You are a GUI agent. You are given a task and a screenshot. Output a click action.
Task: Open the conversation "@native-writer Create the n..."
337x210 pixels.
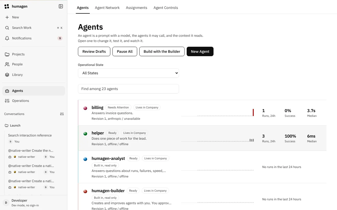(31, 151)
